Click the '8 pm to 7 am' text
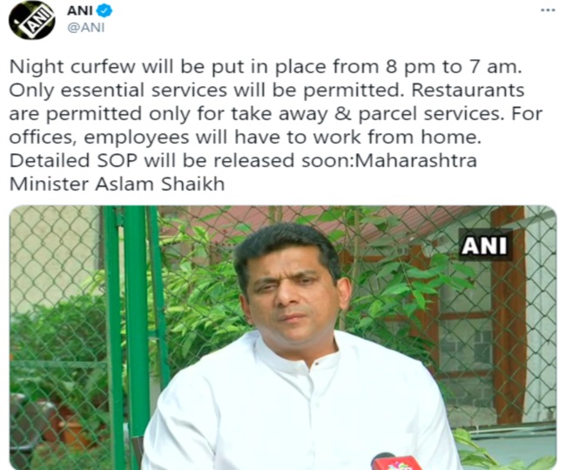Screen dimensions: 566x470 [x=453, y=67]
